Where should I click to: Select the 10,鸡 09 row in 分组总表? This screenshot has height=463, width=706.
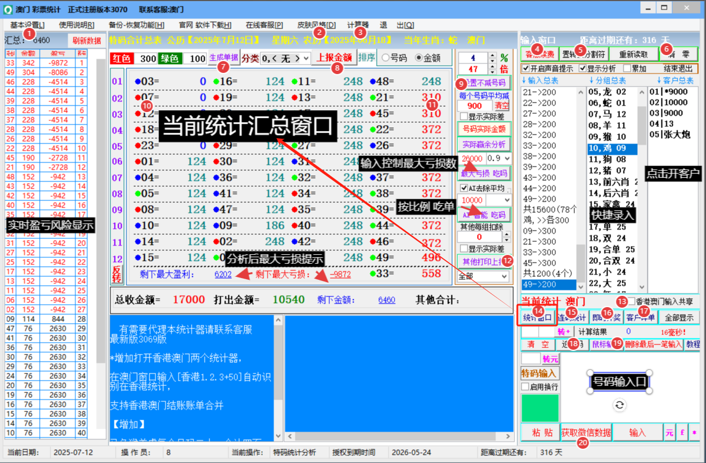point(612,148)
